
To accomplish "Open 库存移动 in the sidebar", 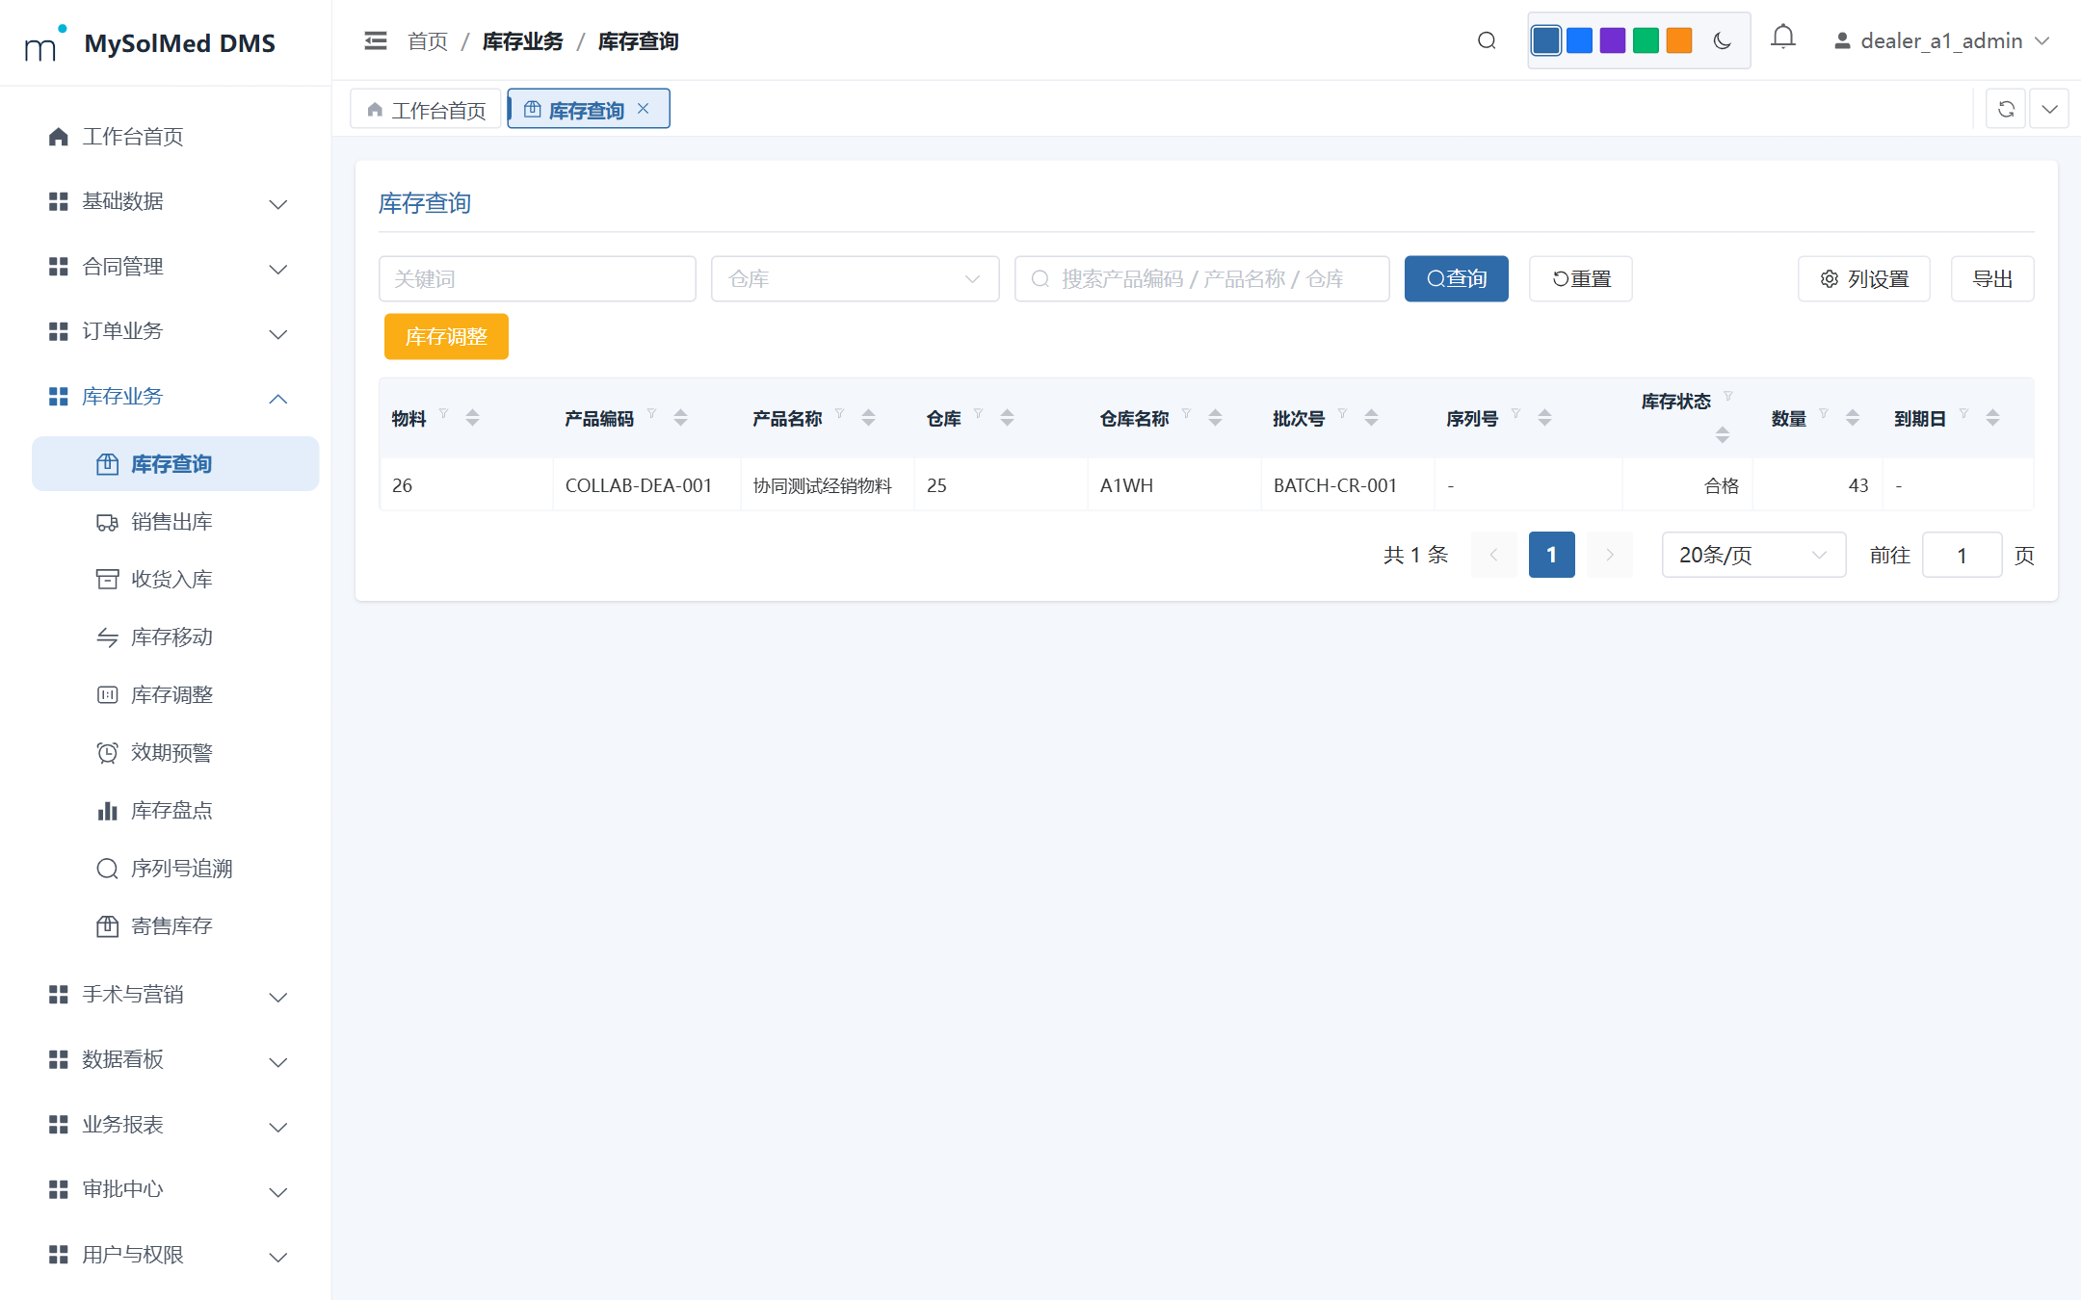I will (175, 637).
